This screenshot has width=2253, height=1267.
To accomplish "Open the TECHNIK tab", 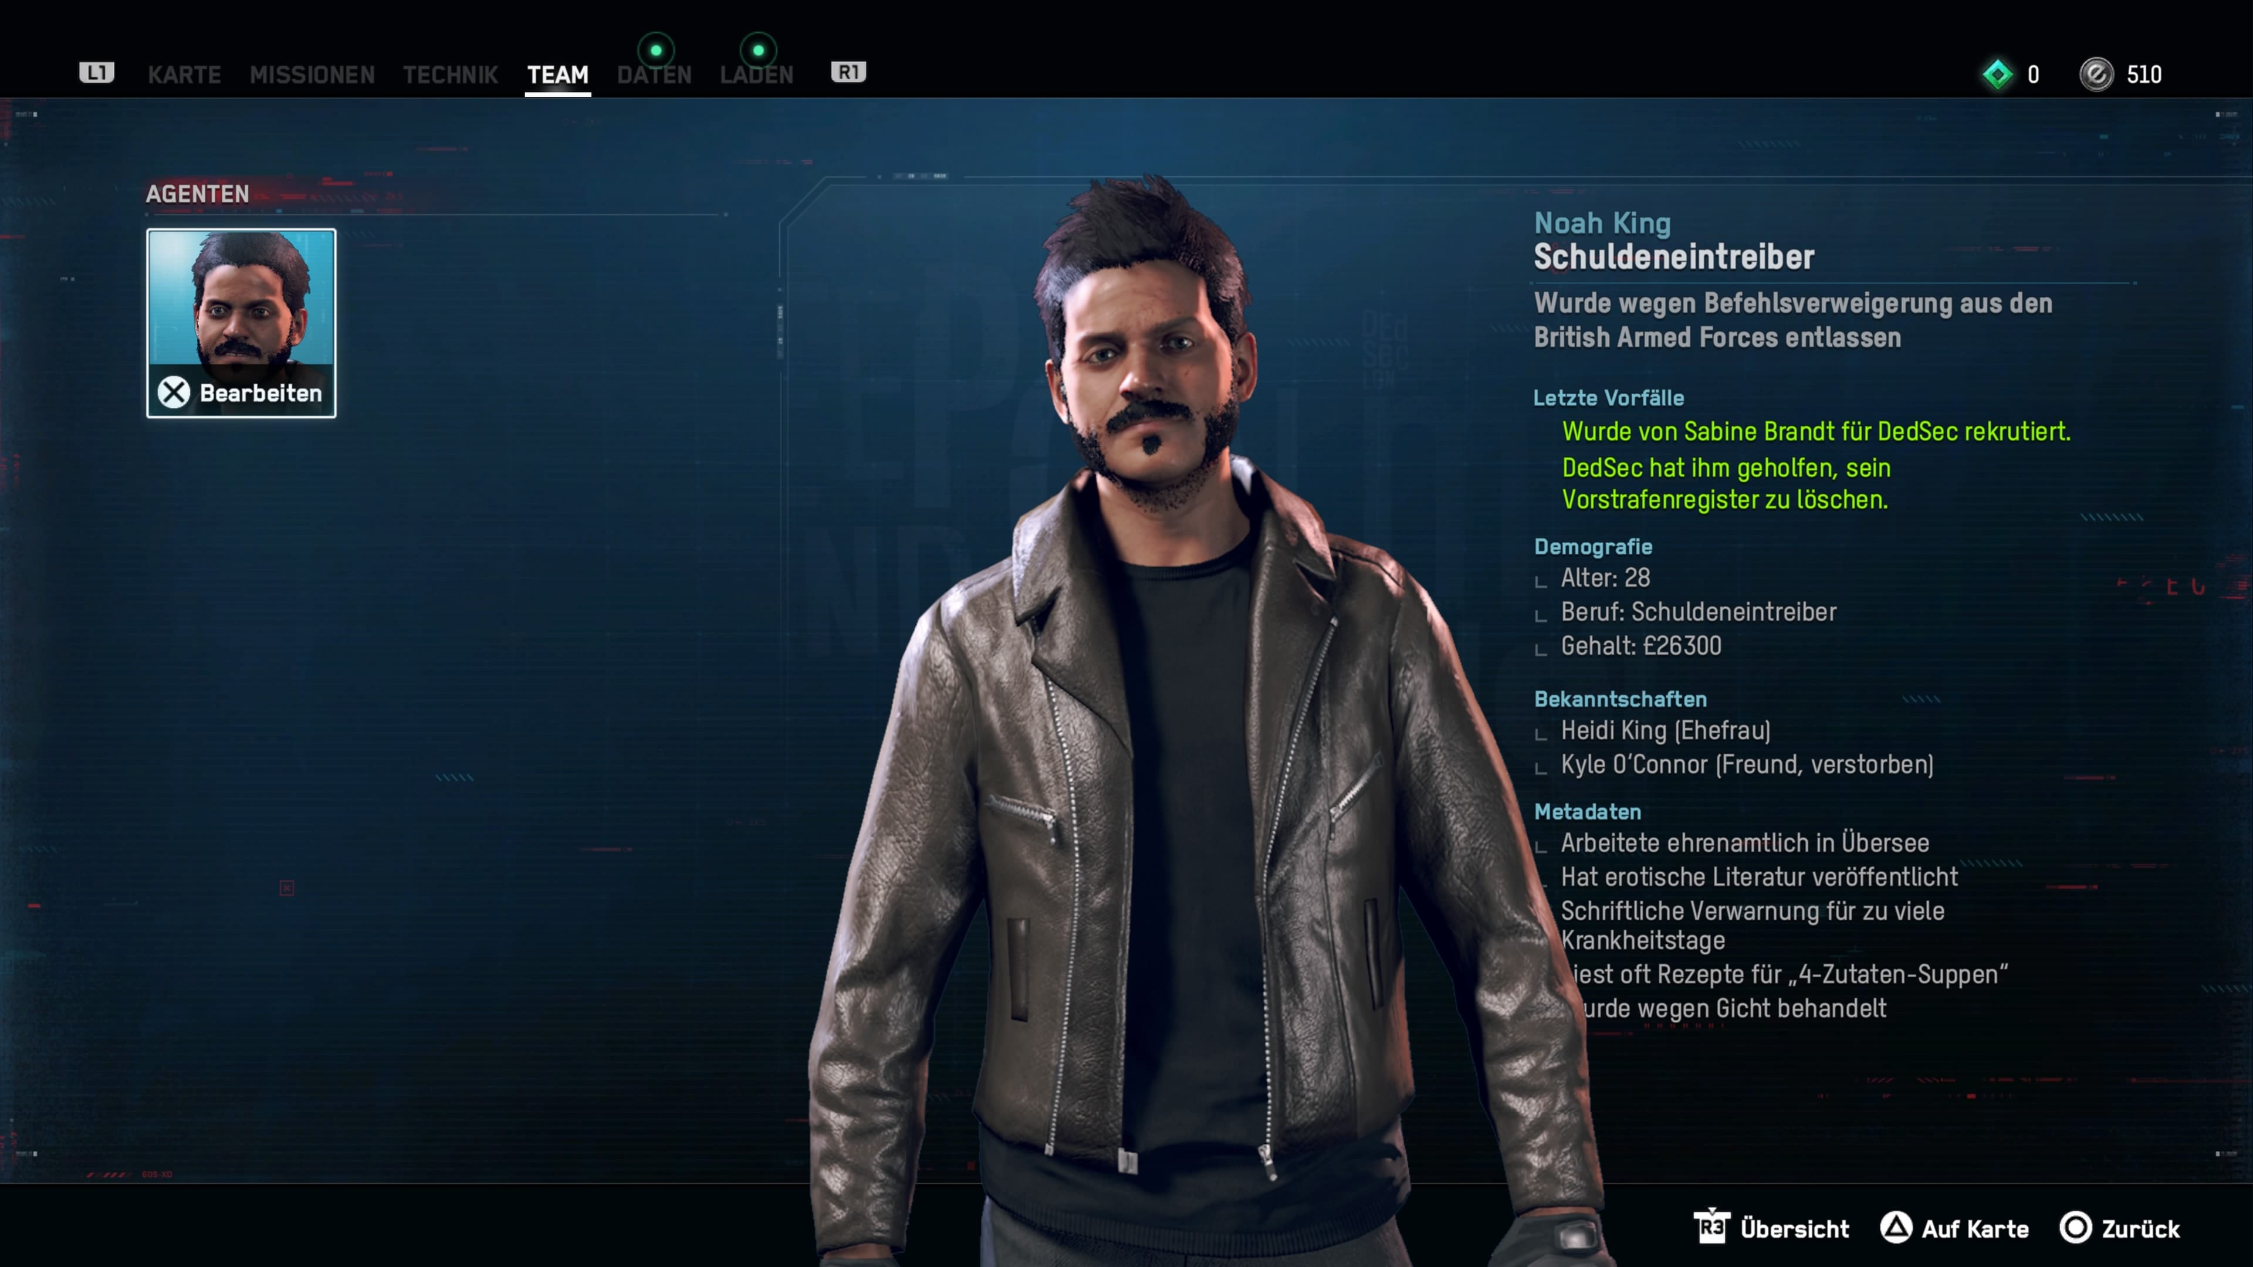I will pyautogui.click(x=451, y=75).
